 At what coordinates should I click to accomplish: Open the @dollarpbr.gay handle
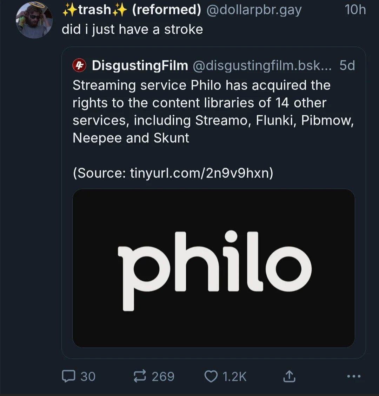pyautogui.click(x=254, y=10)
